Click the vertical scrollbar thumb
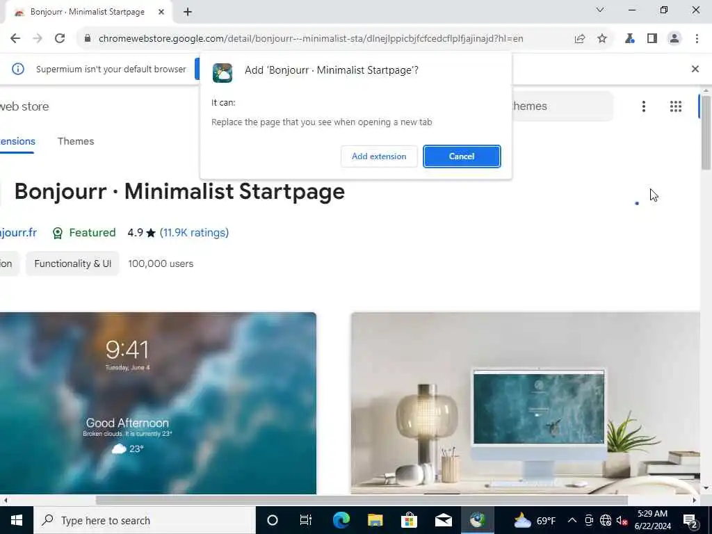The width and height of the screenshot is (712, 534). (x=706, y=133)
